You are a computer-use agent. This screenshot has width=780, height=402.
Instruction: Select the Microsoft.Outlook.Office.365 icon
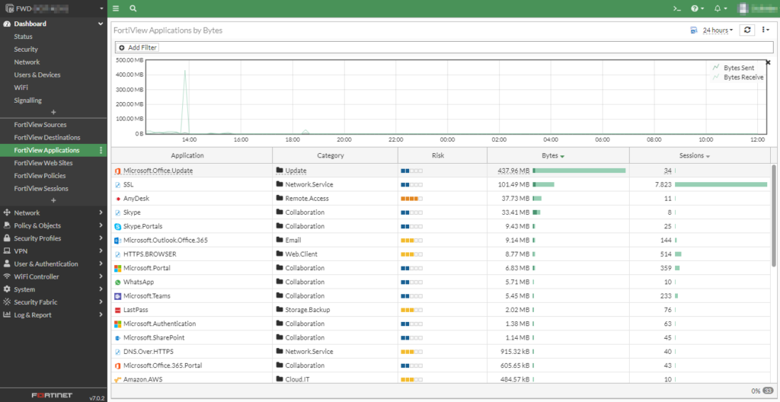pyautogui.click(x=118, y=241)
